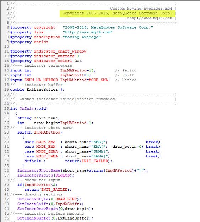Click the 'Custom Moving Averages.mq4' header text

141,9
